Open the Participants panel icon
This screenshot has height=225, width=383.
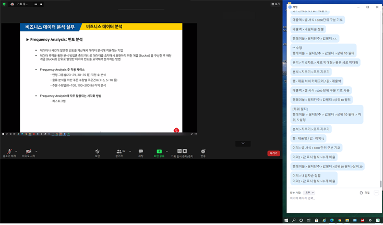pos(119,152)
